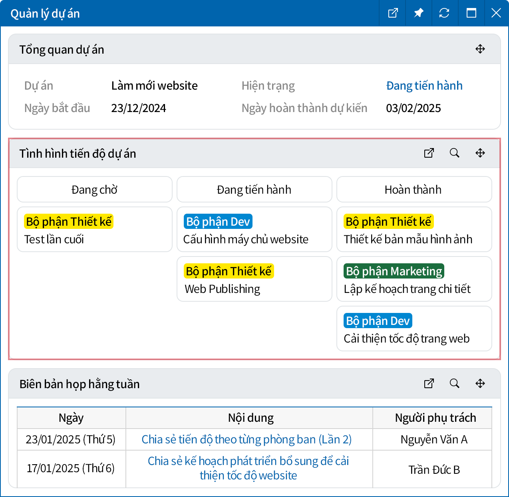Search within Tình hình tiến độ dự án
This screenshot has height=497, width=509.
(x=454, y=153)
